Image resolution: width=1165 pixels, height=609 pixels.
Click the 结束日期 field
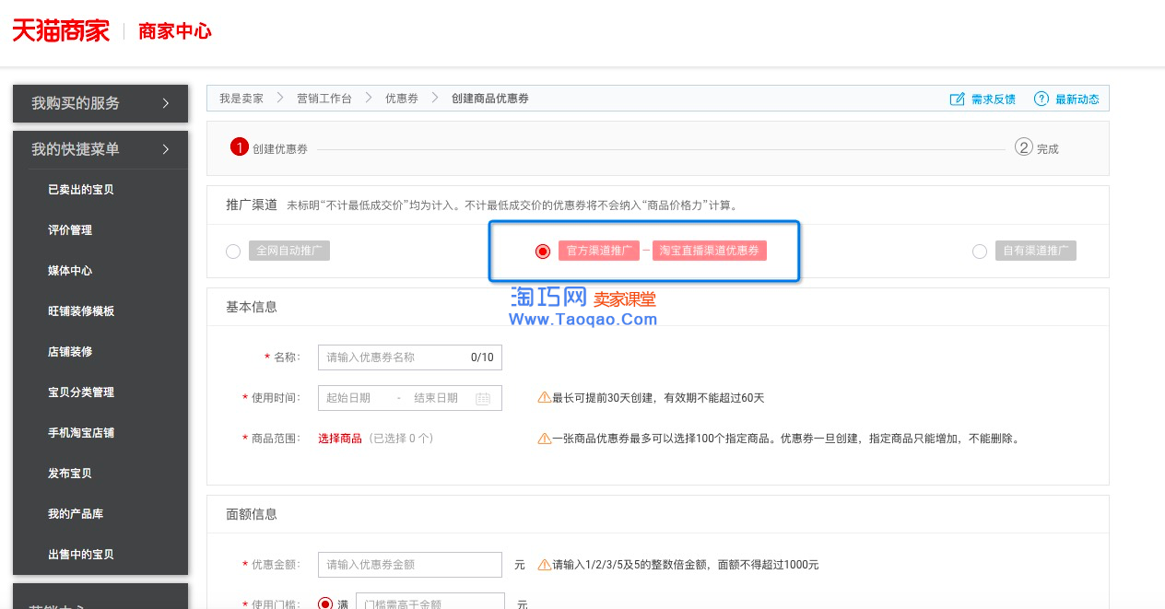[x=436, y=398]
